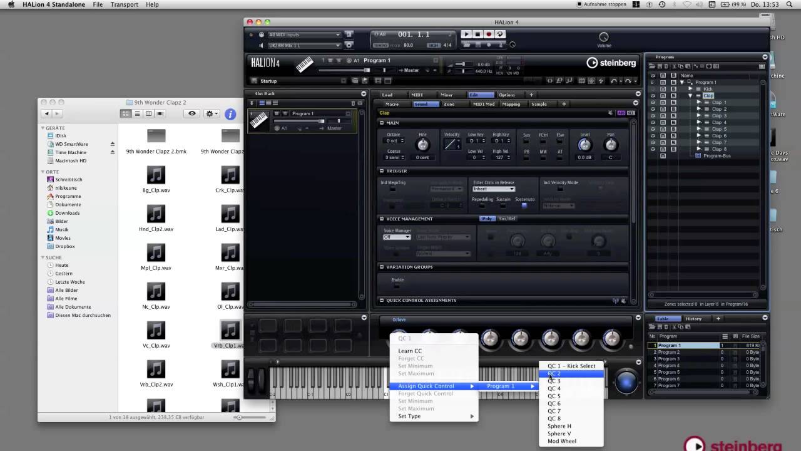Viewport: 801px width, 451px height.
Task: Click the Stop transport button
Action: (477, 34)
